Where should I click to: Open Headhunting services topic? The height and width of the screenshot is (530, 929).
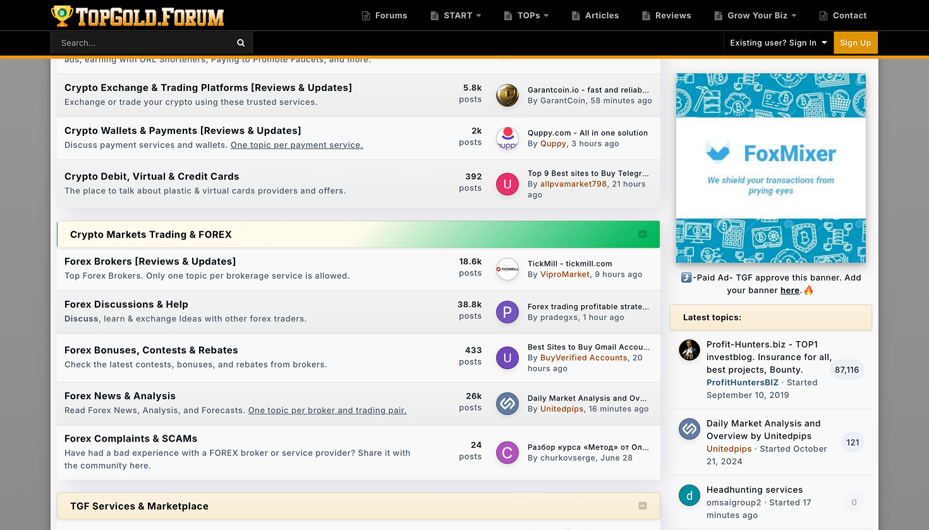755,490
